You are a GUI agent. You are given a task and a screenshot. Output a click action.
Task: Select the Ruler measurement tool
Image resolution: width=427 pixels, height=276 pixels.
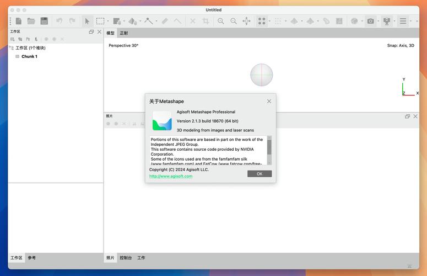click(165, 21)
